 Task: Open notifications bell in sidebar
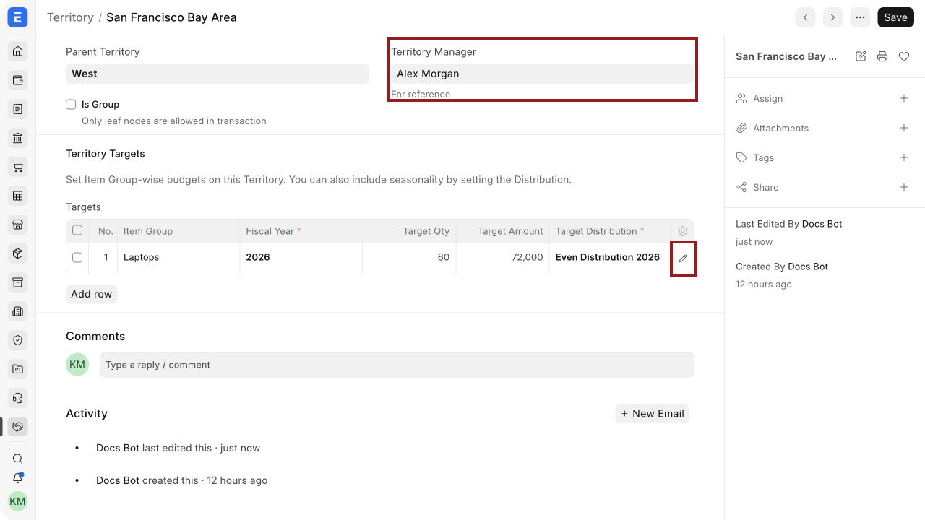point(18,478)
